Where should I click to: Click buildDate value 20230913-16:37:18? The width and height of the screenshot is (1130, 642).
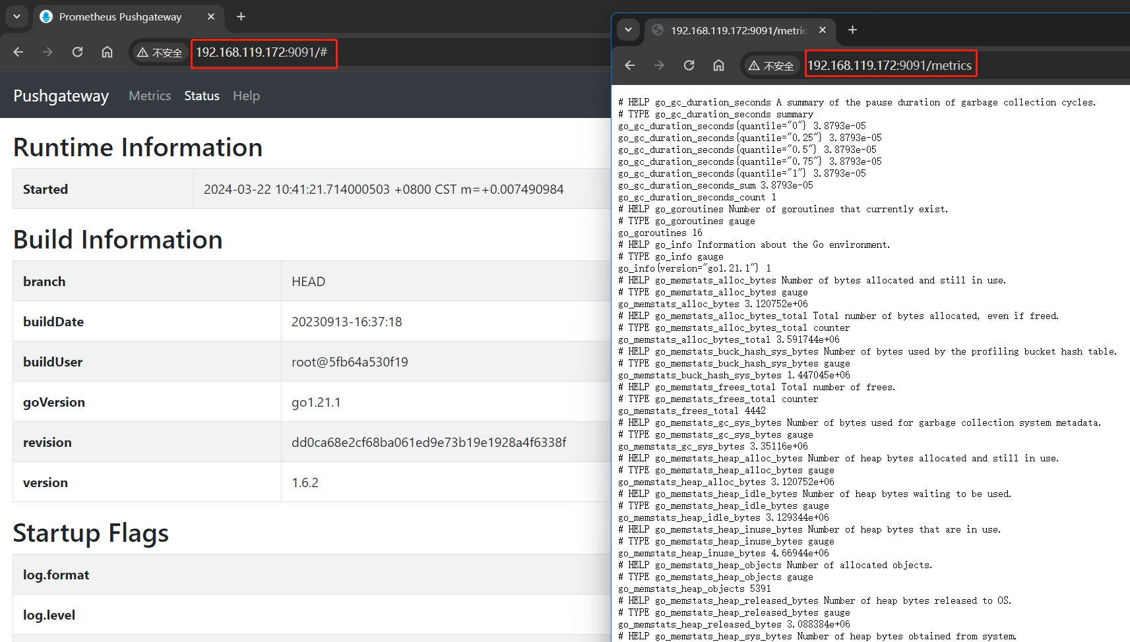pyautogui.click(x=346, y=322)
